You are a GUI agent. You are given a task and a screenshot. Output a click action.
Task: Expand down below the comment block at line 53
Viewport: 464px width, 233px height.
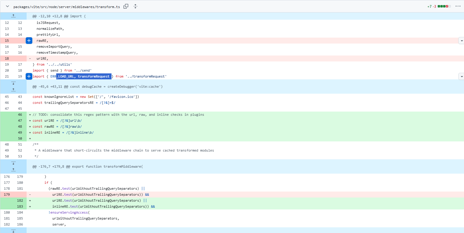pyautogui.click(x=13, y=163)
